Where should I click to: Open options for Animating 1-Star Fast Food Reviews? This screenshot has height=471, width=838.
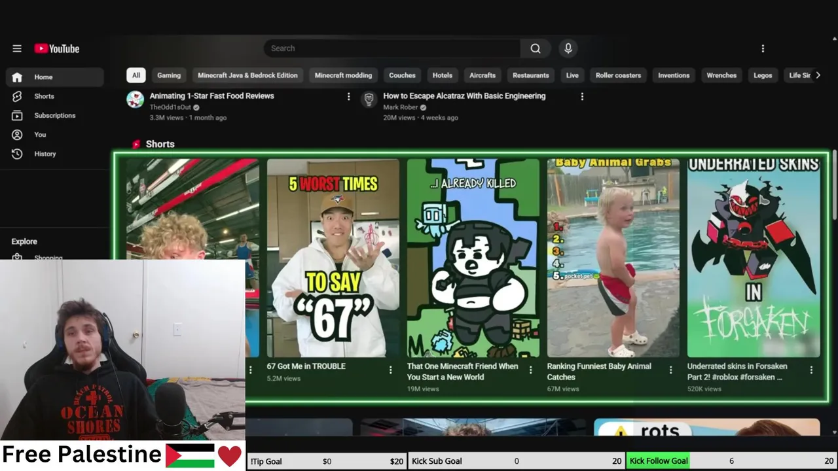pos(348,97)
